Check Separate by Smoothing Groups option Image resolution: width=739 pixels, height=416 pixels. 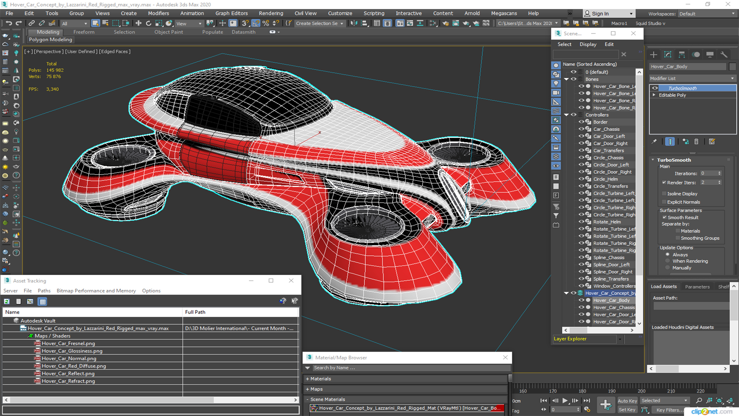point(678,238)
